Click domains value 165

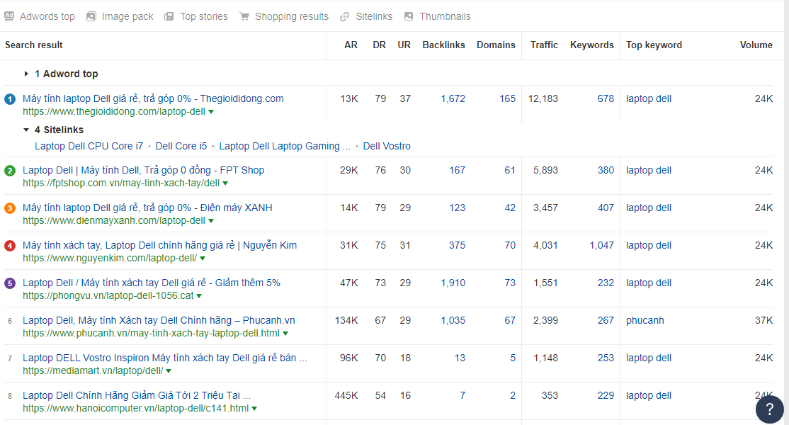[507, 98]
